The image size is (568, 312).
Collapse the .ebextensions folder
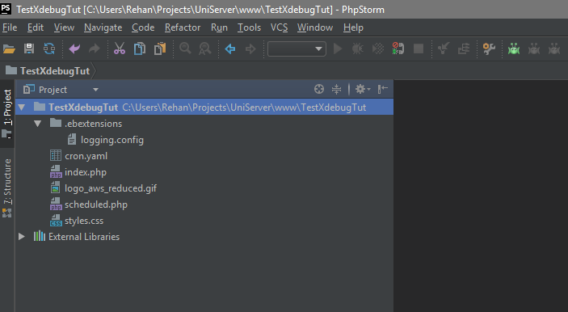point(37,124)
